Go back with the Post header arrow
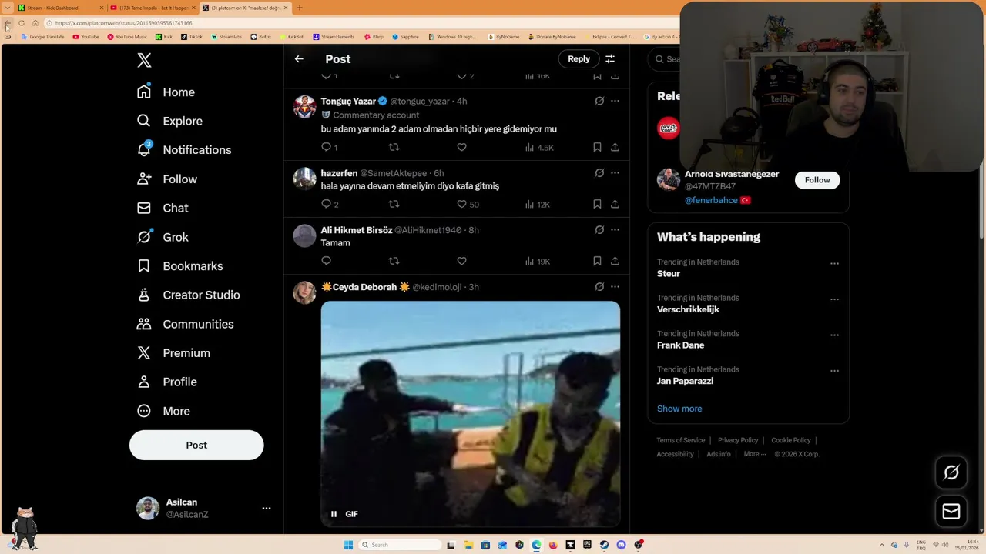Image resolution: width=986 pixels, height=554 pixels. click(x=299, y=59)
